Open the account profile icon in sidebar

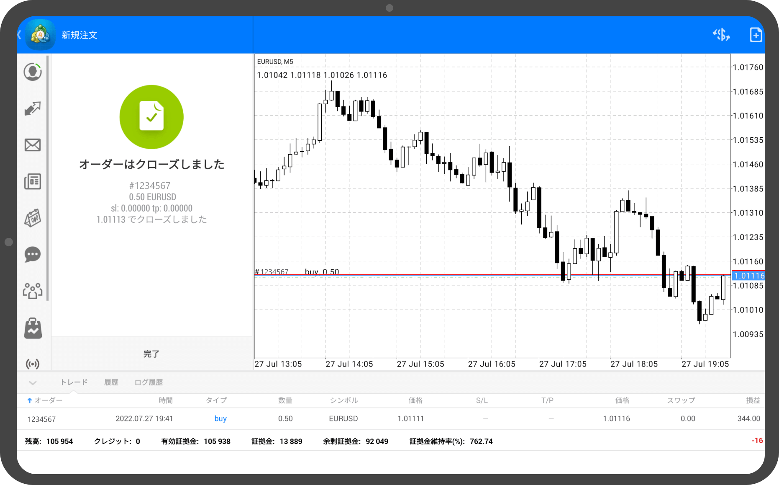coord(33,72)
